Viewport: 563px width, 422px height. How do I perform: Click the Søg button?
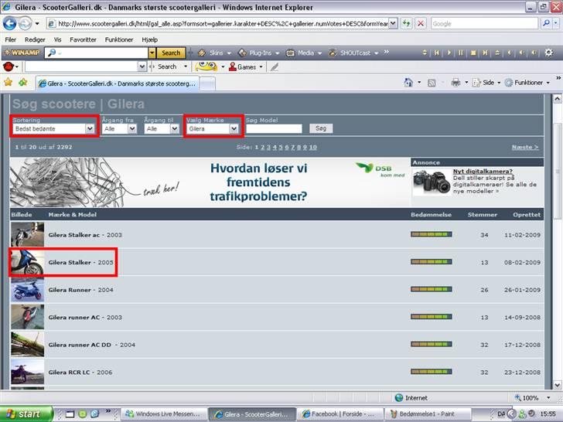(321, 129)
